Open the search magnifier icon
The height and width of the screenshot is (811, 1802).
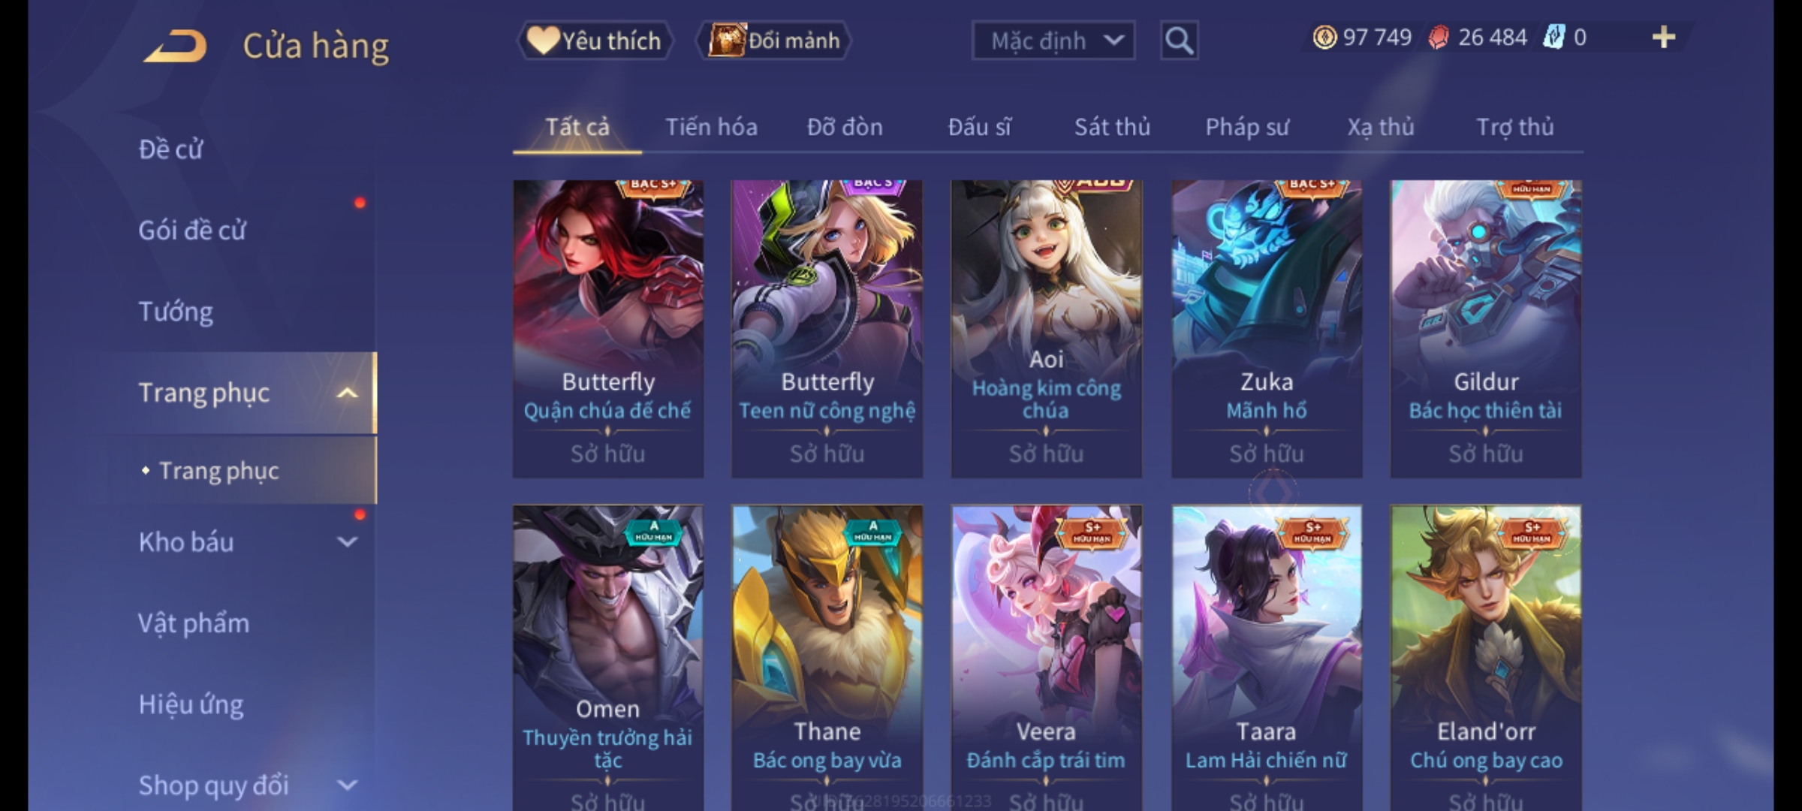pyautogui.click(x=1179, y=41)
